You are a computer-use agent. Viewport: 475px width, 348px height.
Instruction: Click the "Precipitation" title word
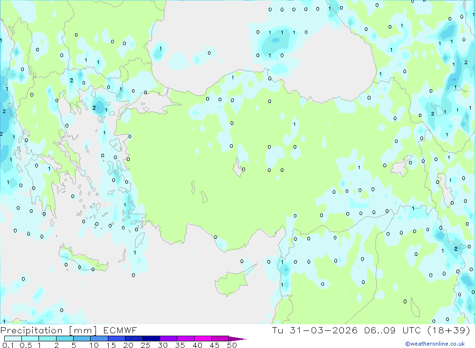point(31,330)
